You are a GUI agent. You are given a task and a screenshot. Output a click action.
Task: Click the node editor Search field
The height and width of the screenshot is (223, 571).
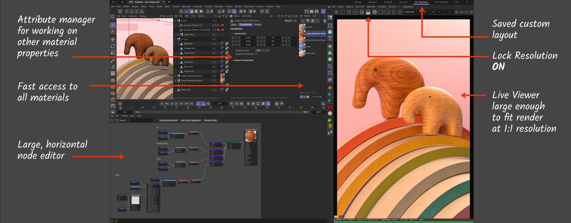click(141, 120)
